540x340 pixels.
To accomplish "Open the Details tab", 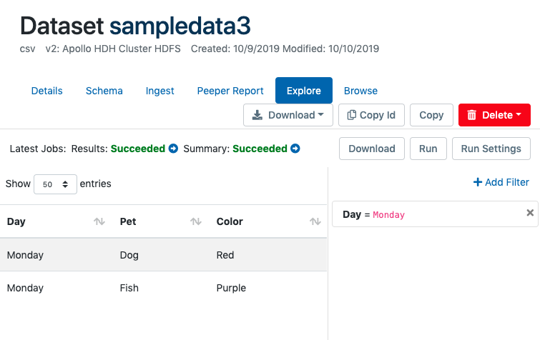I will point(47,91).
